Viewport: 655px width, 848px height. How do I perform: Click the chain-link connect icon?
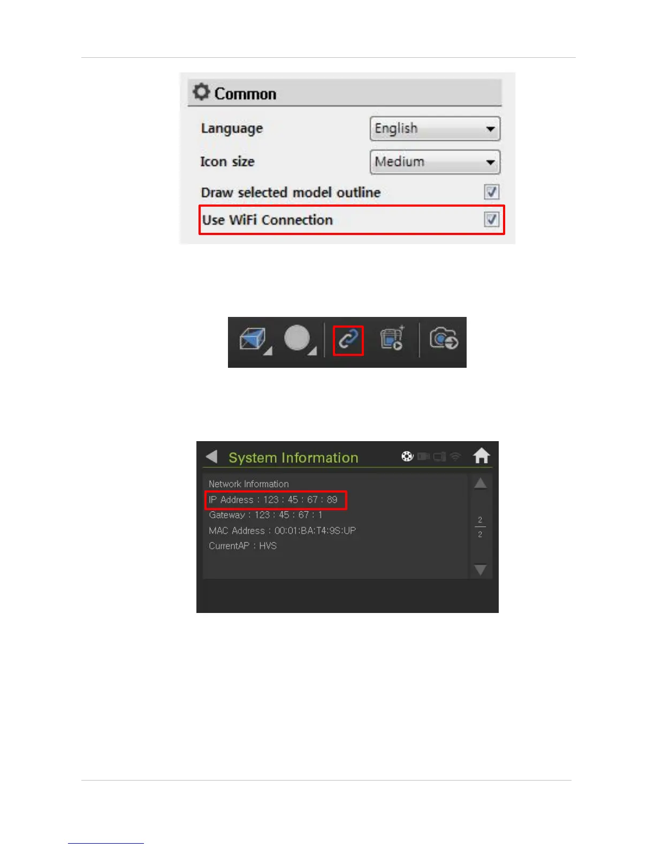click(x=348, y=340)
